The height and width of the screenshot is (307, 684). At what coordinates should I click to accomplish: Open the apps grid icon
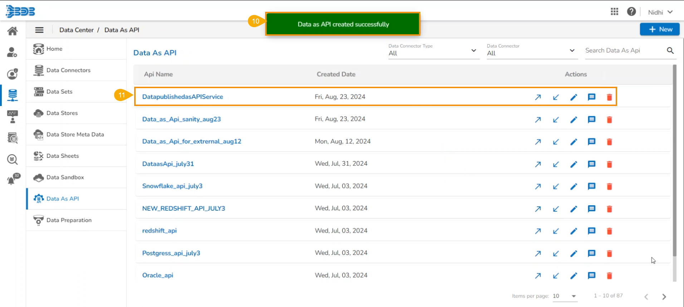(x=614, y=12)
